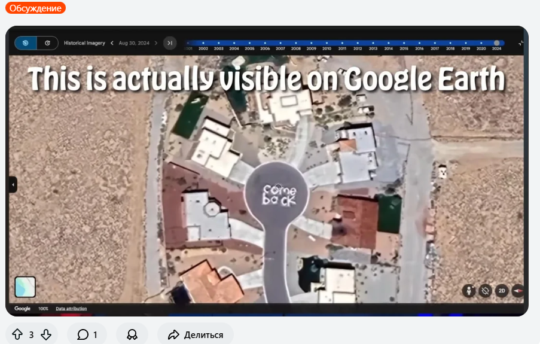Open the Обсуждение flair tag
This screenshot has width=540, height=344.
(35, 8)
